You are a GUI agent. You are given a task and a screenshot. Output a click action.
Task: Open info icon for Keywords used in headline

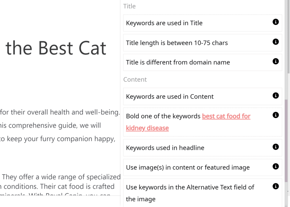[x=275, y=147]
